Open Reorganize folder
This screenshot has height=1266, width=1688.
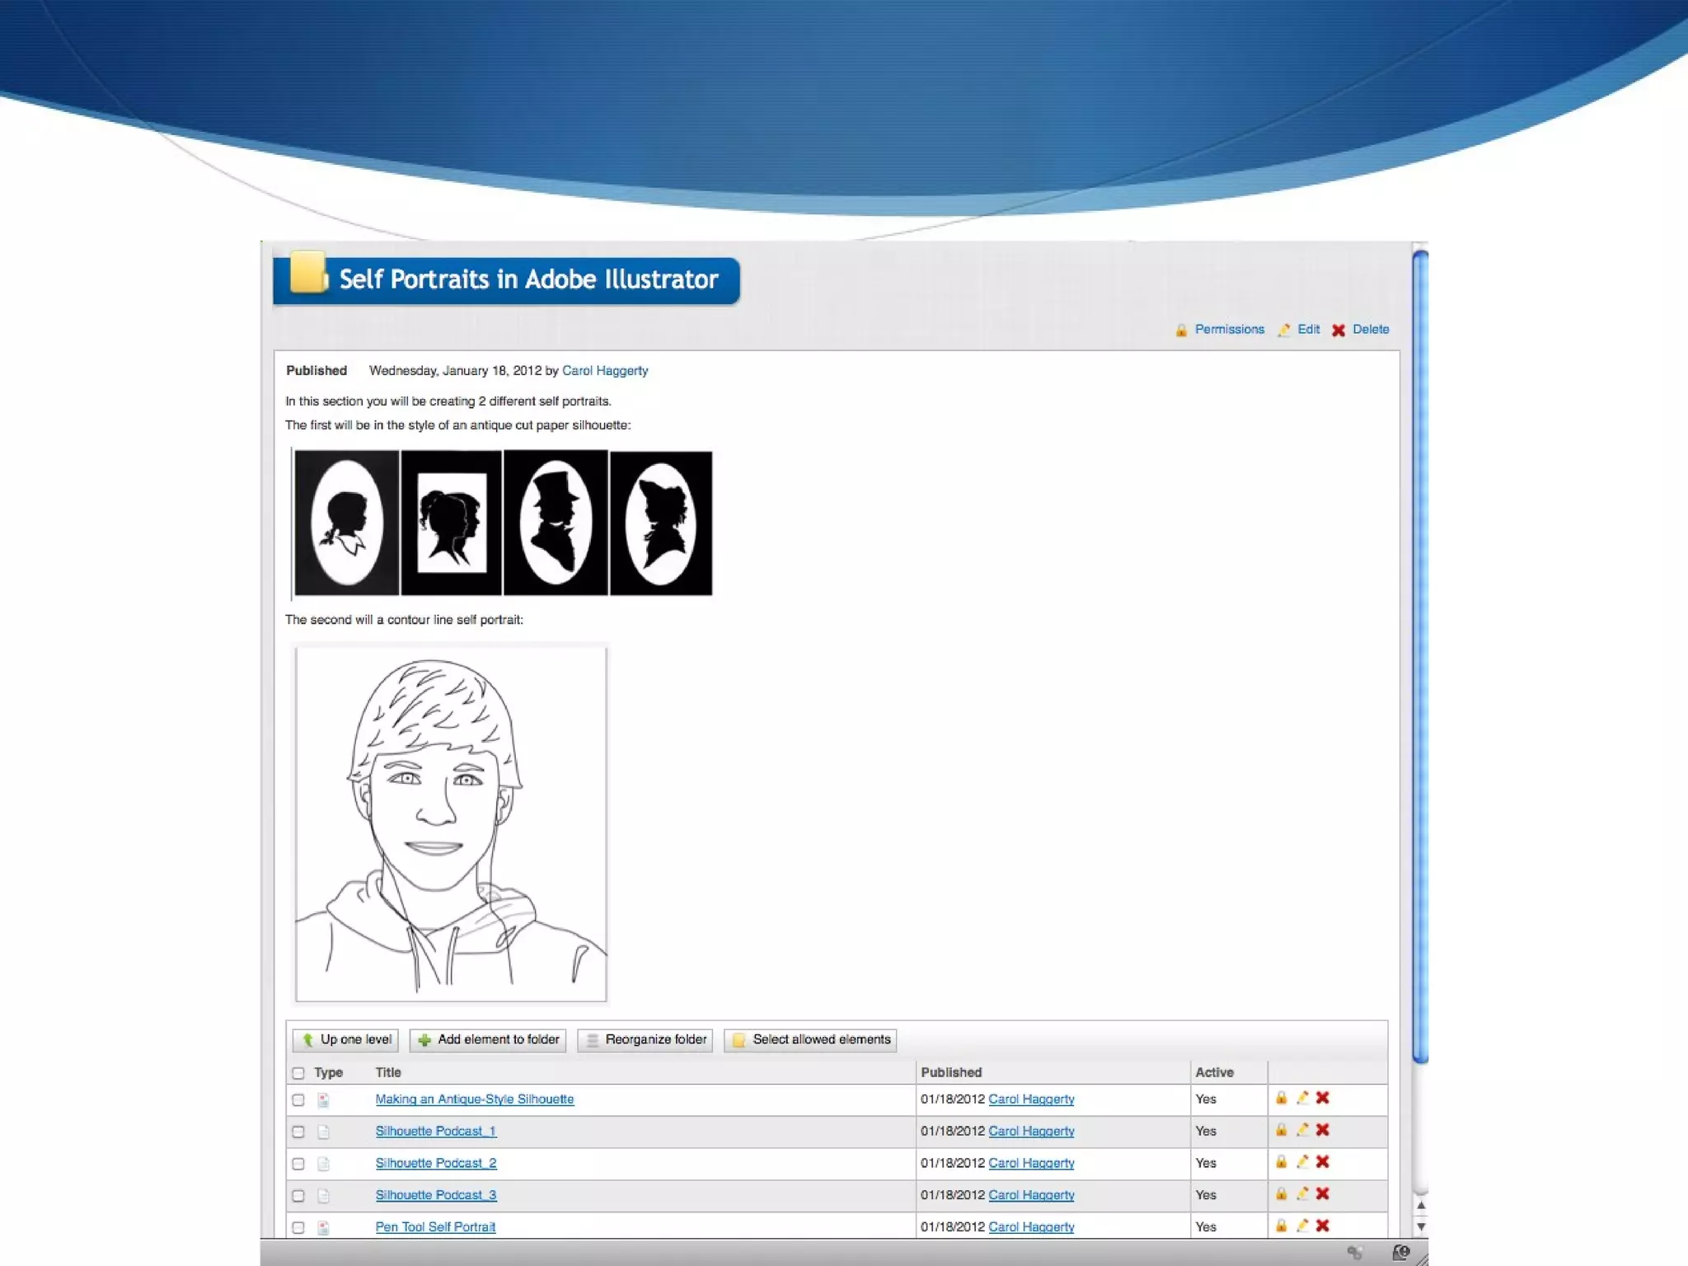pos(646,1040)
